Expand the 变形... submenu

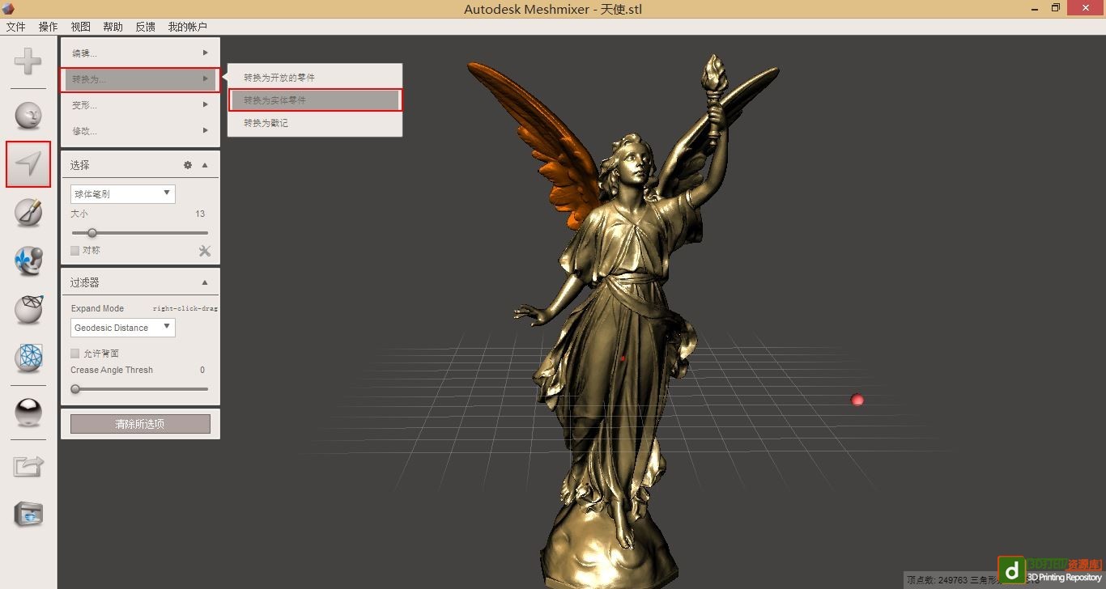point(140,105)
